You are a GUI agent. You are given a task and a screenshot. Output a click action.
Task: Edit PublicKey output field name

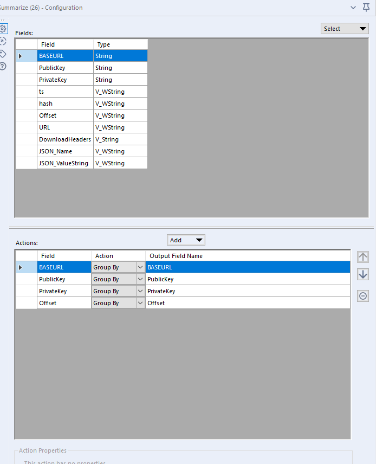pyautogui.click(x=248, y=279)
